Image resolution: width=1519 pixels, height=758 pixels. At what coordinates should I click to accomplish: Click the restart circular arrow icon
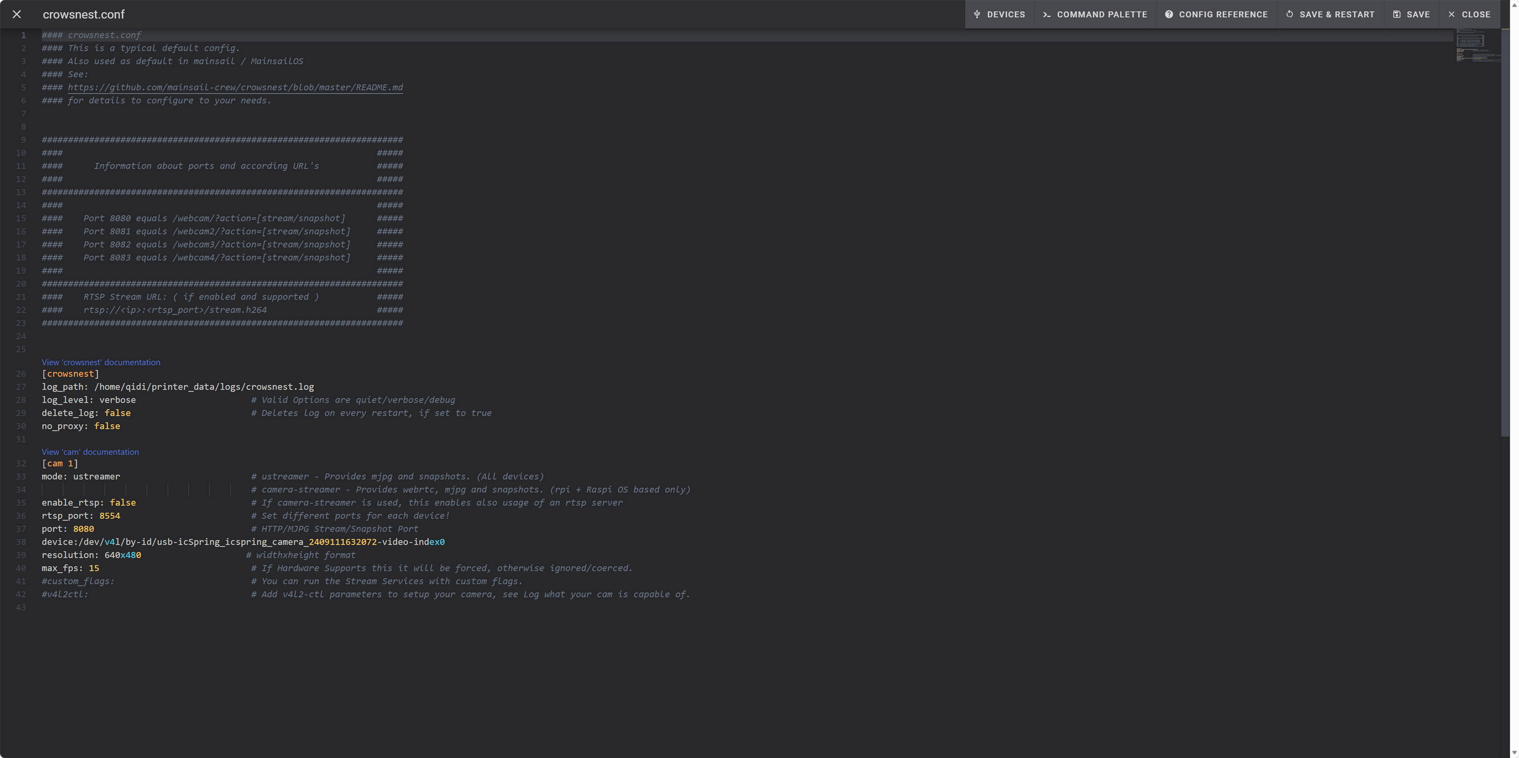(1289, 14)
